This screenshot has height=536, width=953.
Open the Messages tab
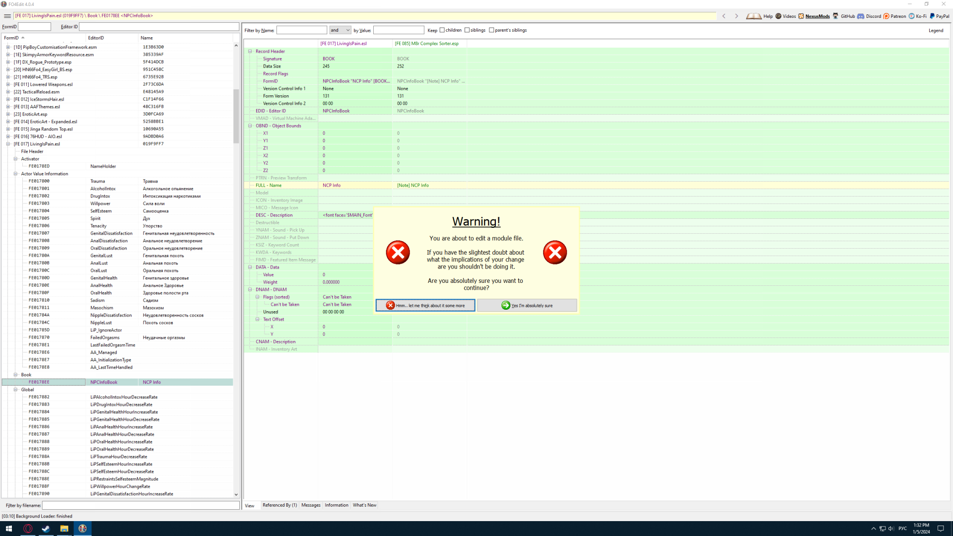pyautogui.click(x=311, y=505)
